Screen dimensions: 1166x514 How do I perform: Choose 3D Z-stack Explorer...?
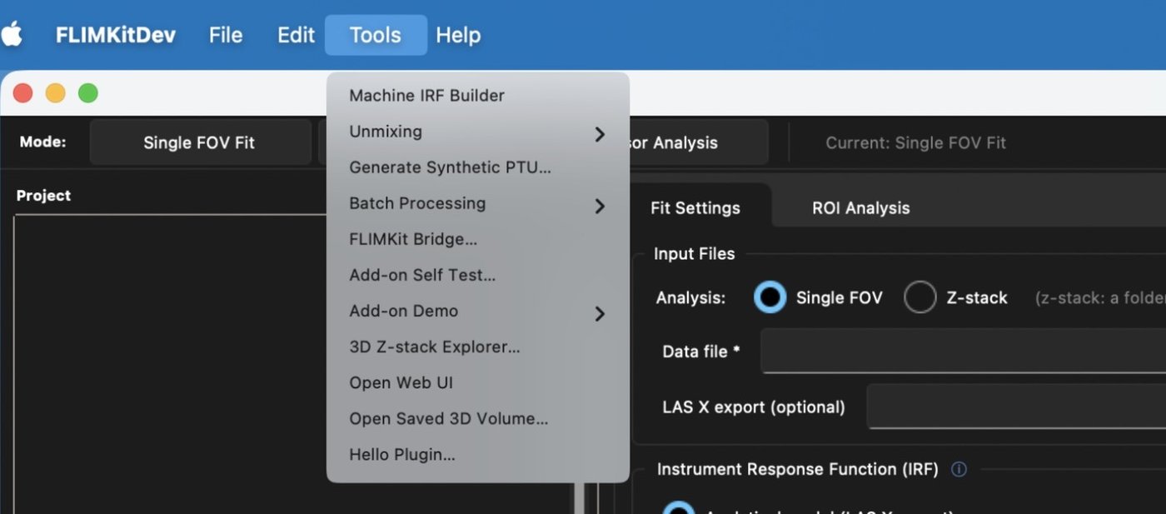[x=477, y=347]
